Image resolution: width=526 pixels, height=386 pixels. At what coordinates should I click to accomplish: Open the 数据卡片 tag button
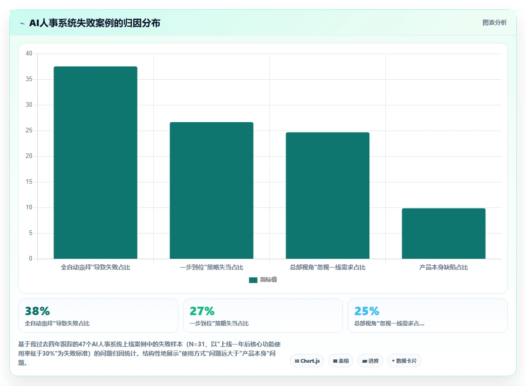click(404, 361)
